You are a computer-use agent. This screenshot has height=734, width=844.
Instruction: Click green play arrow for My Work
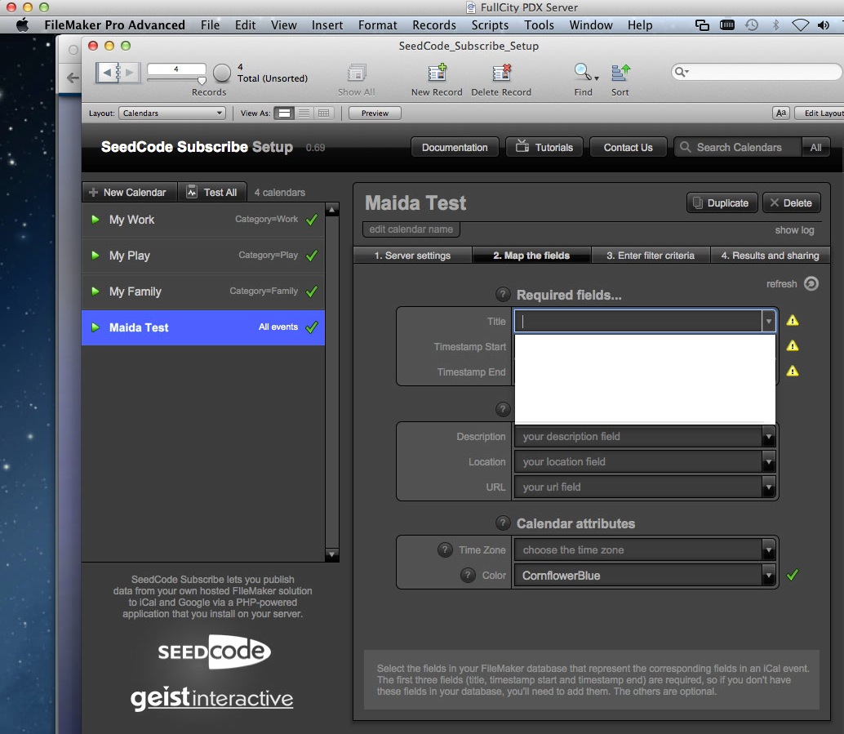point(96,219)
